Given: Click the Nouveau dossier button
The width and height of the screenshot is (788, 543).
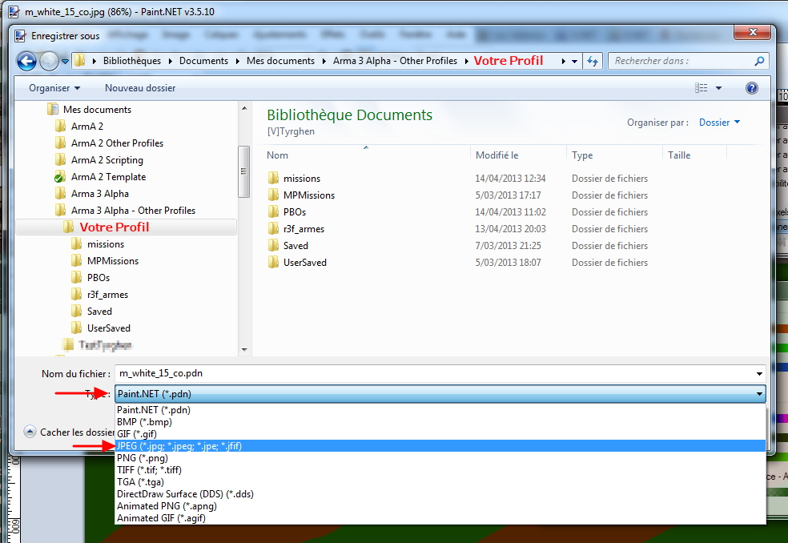Looking at the screenshot, I should (x=140, y=88).
